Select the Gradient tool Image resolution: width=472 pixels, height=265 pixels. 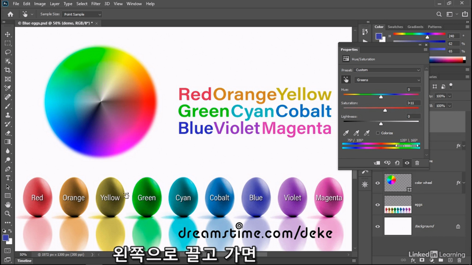7,142
